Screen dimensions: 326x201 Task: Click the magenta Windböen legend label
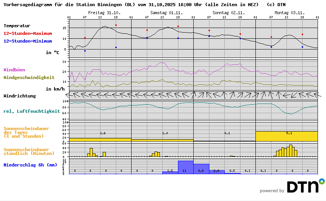point(14,70)
